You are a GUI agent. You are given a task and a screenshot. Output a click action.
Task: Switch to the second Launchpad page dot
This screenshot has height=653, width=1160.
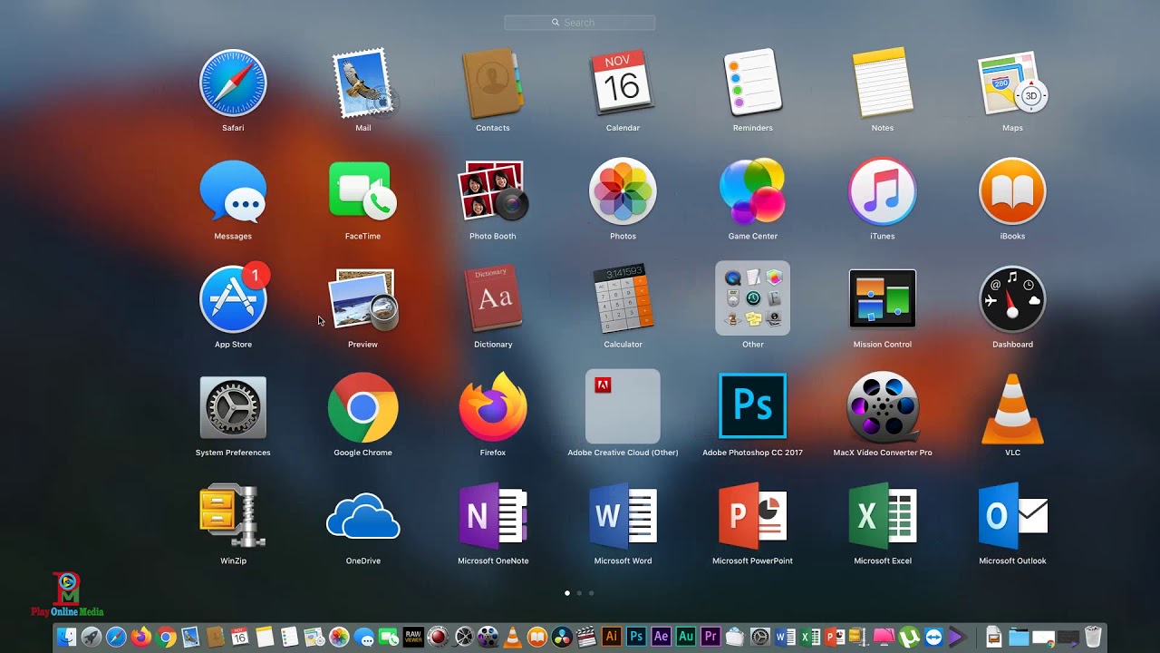coord(579,593)
